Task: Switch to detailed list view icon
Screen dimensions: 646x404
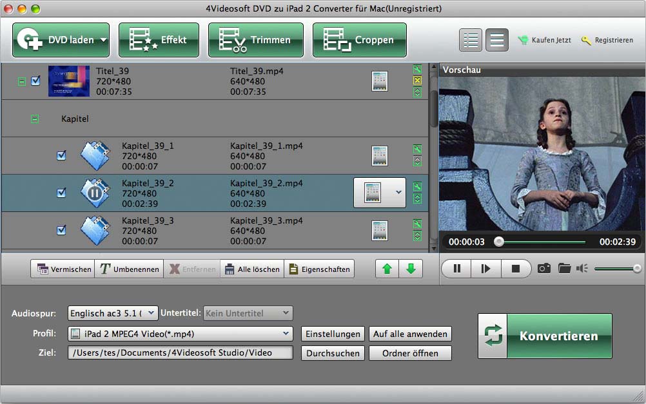Action: [471, 40]
